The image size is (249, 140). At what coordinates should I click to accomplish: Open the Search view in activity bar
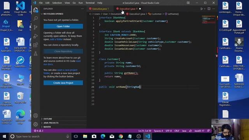point(35,18)
